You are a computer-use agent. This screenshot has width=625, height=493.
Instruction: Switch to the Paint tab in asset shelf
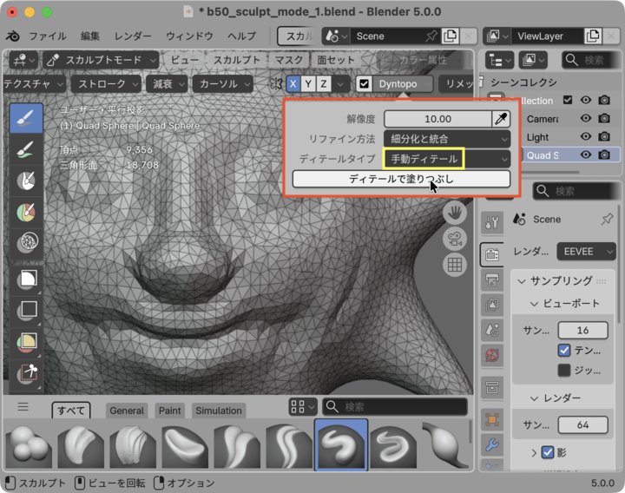click(x=169, y=411)
